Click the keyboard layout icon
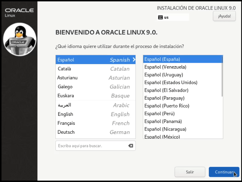This screenshot has height=182, width=242. point(160,17)
